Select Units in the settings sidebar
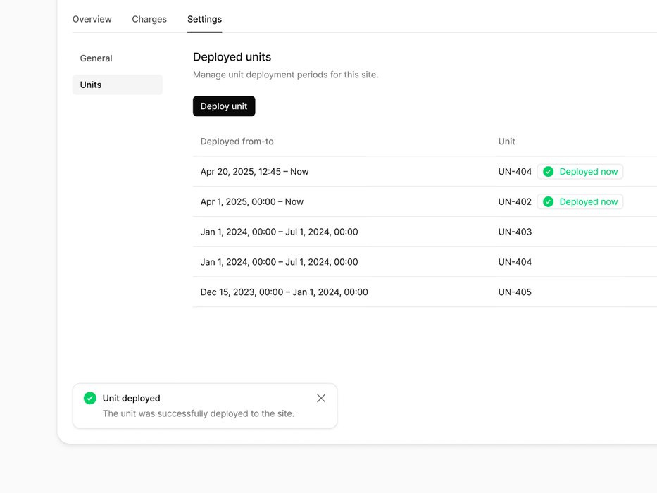Screen dimensions: 657x493 [91, 85]
